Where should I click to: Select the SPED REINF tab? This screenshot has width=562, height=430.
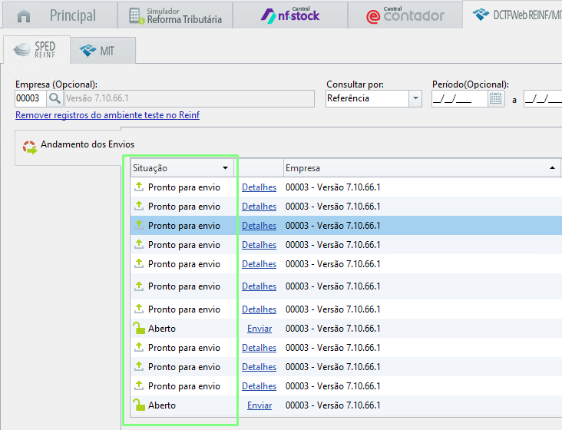[x=35, y=51]
